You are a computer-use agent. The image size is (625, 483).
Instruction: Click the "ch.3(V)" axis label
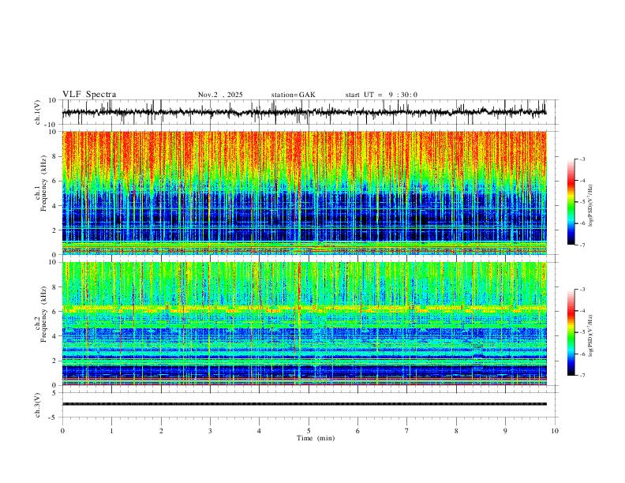point(38,405)
